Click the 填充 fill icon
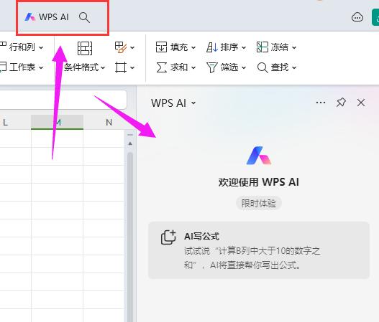The image size is (379, 322). [x=161, y=47]
